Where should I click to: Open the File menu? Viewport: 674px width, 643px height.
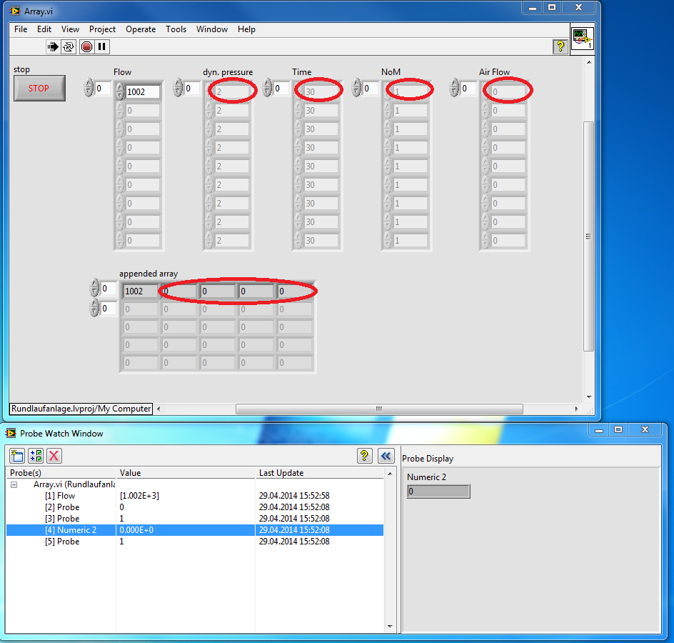point(21,29)
